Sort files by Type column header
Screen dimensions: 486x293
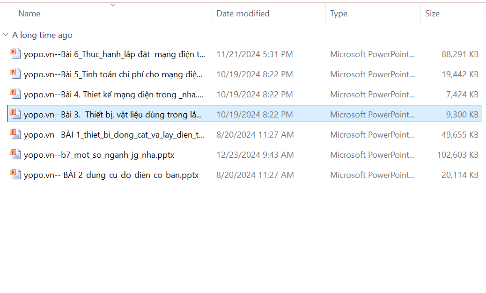[339, 14]
